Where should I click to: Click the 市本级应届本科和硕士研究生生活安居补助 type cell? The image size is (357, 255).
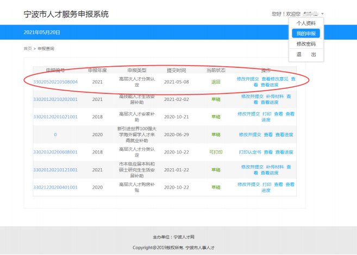(137, 170)
